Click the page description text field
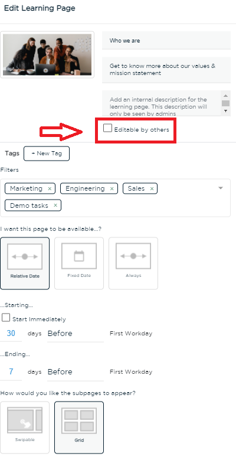The image size is (236, 460). point(166,70)
